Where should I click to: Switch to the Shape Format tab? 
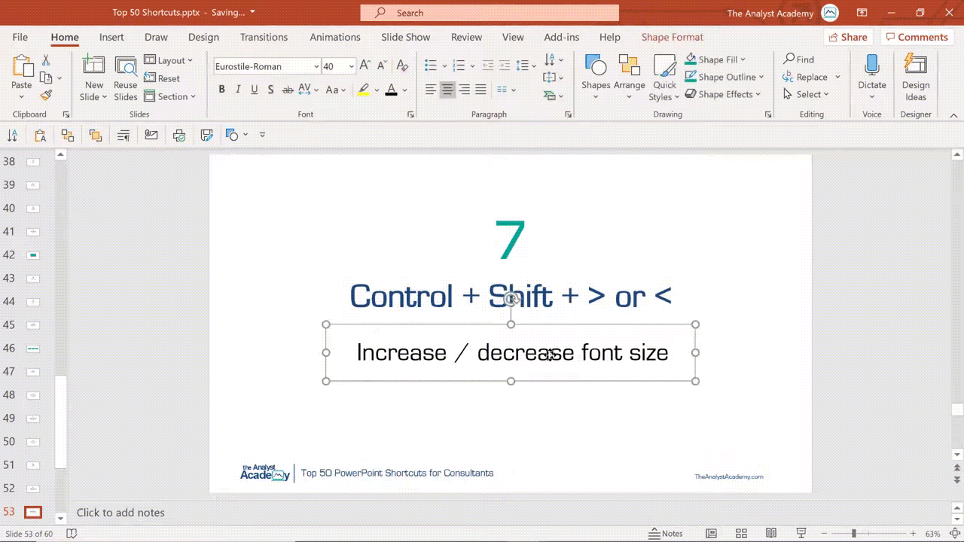[x=672, y=37]
